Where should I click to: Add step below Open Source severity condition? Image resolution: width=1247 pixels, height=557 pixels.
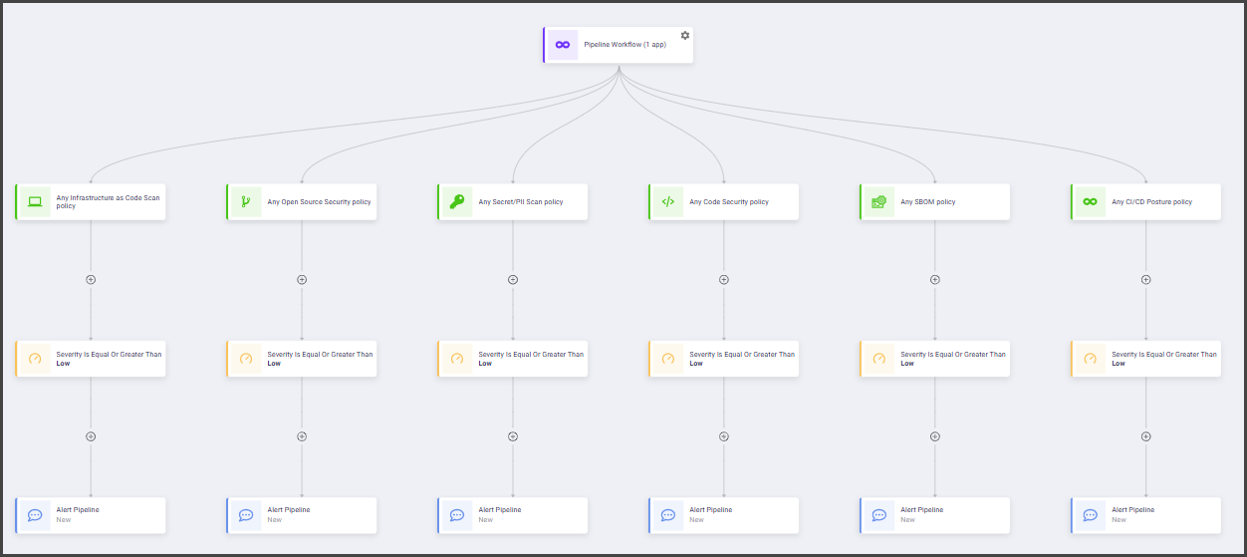302,436
